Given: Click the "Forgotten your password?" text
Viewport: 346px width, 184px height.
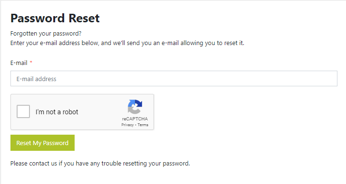Looking at the screenshot, I should click(46, 34).
